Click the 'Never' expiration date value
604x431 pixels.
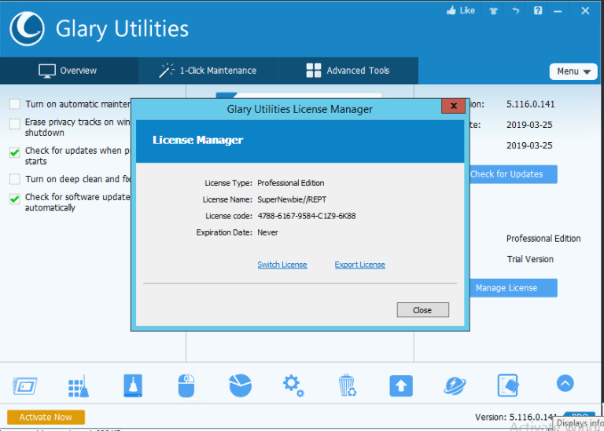pyautogui.click(x=267, y=232)
